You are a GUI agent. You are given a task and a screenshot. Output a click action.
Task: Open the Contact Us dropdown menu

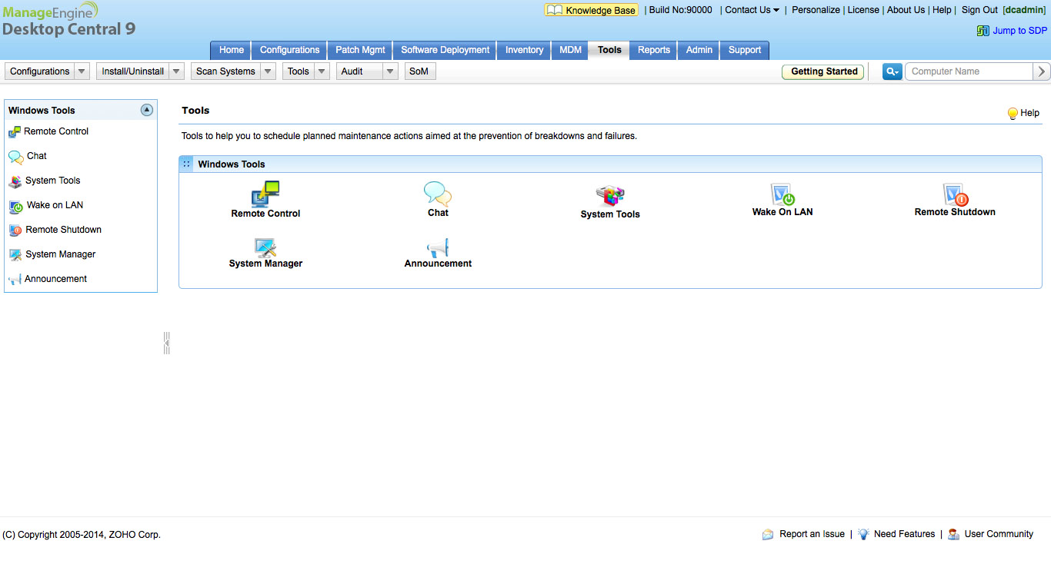click(752, 10)
